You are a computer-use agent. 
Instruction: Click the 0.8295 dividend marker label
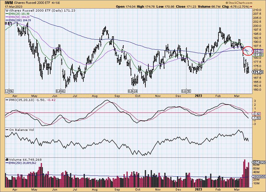tap(186, 91)
